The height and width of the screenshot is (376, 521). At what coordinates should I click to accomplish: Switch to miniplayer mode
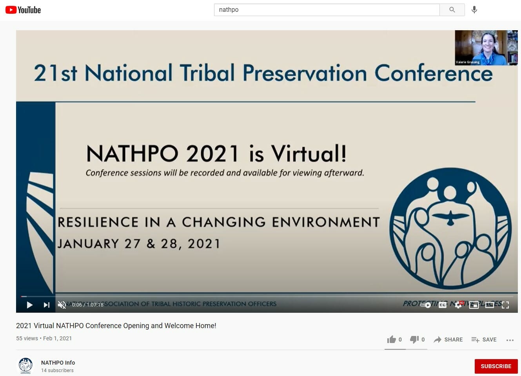474,305
